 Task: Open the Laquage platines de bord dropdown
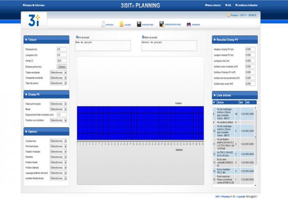[58, 173]
